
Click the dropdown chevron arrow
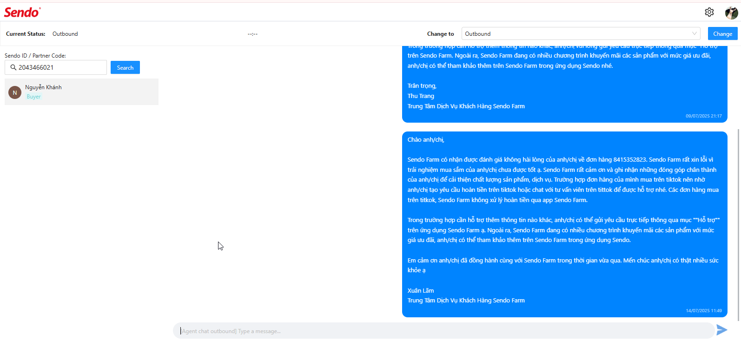click(694, 33)
